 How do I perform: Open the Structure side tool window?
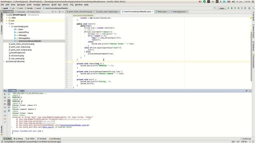[x=2, y=30]
